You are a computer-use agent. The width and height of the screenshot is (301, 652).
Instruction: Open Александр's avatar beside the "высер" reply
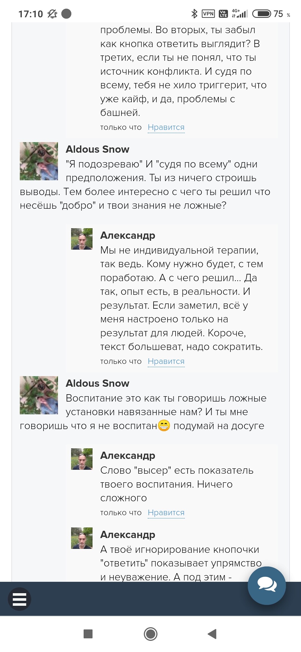point(82,459)
